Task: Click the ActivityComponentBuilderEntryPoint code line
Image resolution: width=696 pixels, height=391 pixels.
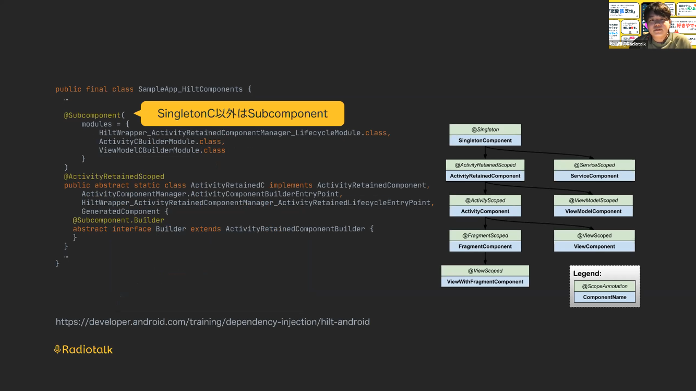Action: point(212,194)
